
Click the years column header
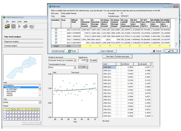coord(109,64)
